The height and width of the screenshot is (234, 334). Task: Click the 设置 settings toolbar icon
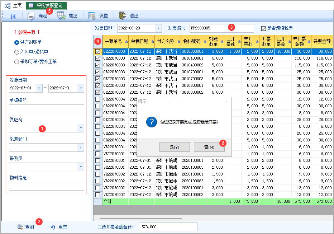tap(92, 16)
